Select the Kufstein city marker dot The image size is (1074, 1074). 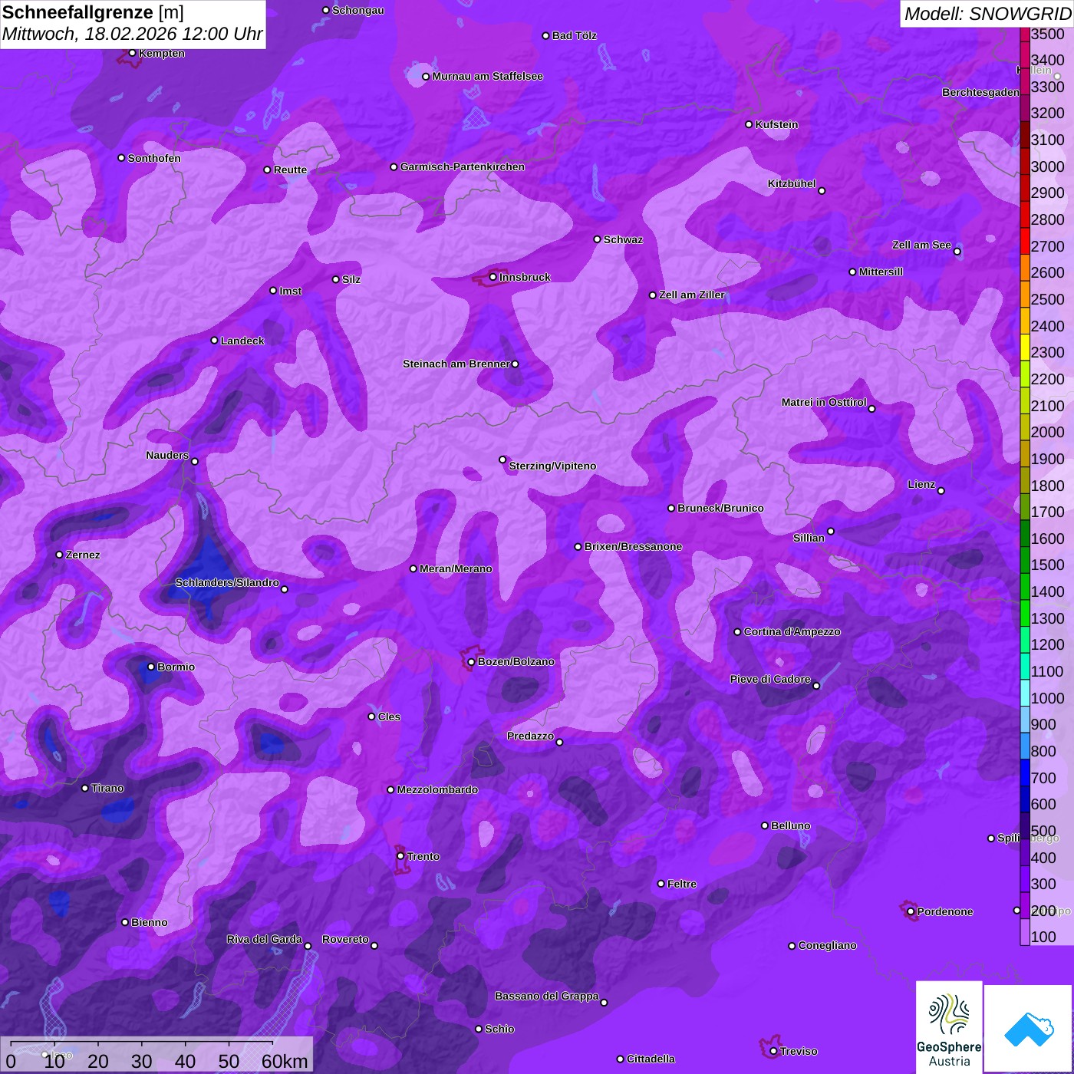[x=749, y=124]
